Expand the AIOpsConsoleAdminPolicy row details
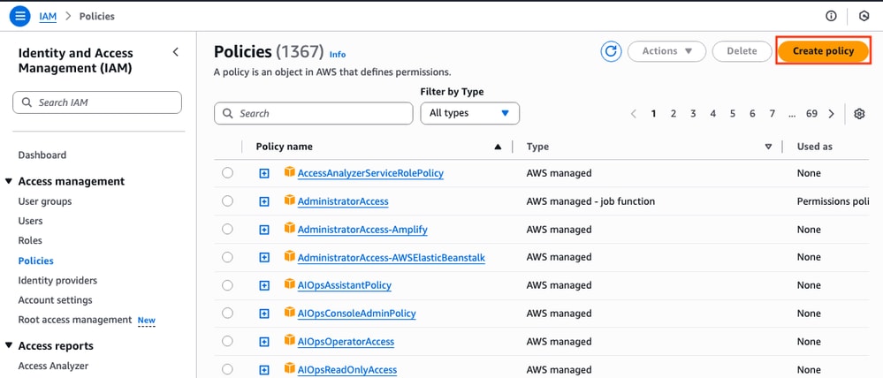The image size is (883, 378). [264, 314]
